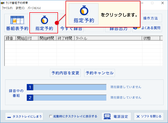This screenshot has width=168, height=123.
Task: Open the ファイル(F) menu
Action: coord(7,8)
